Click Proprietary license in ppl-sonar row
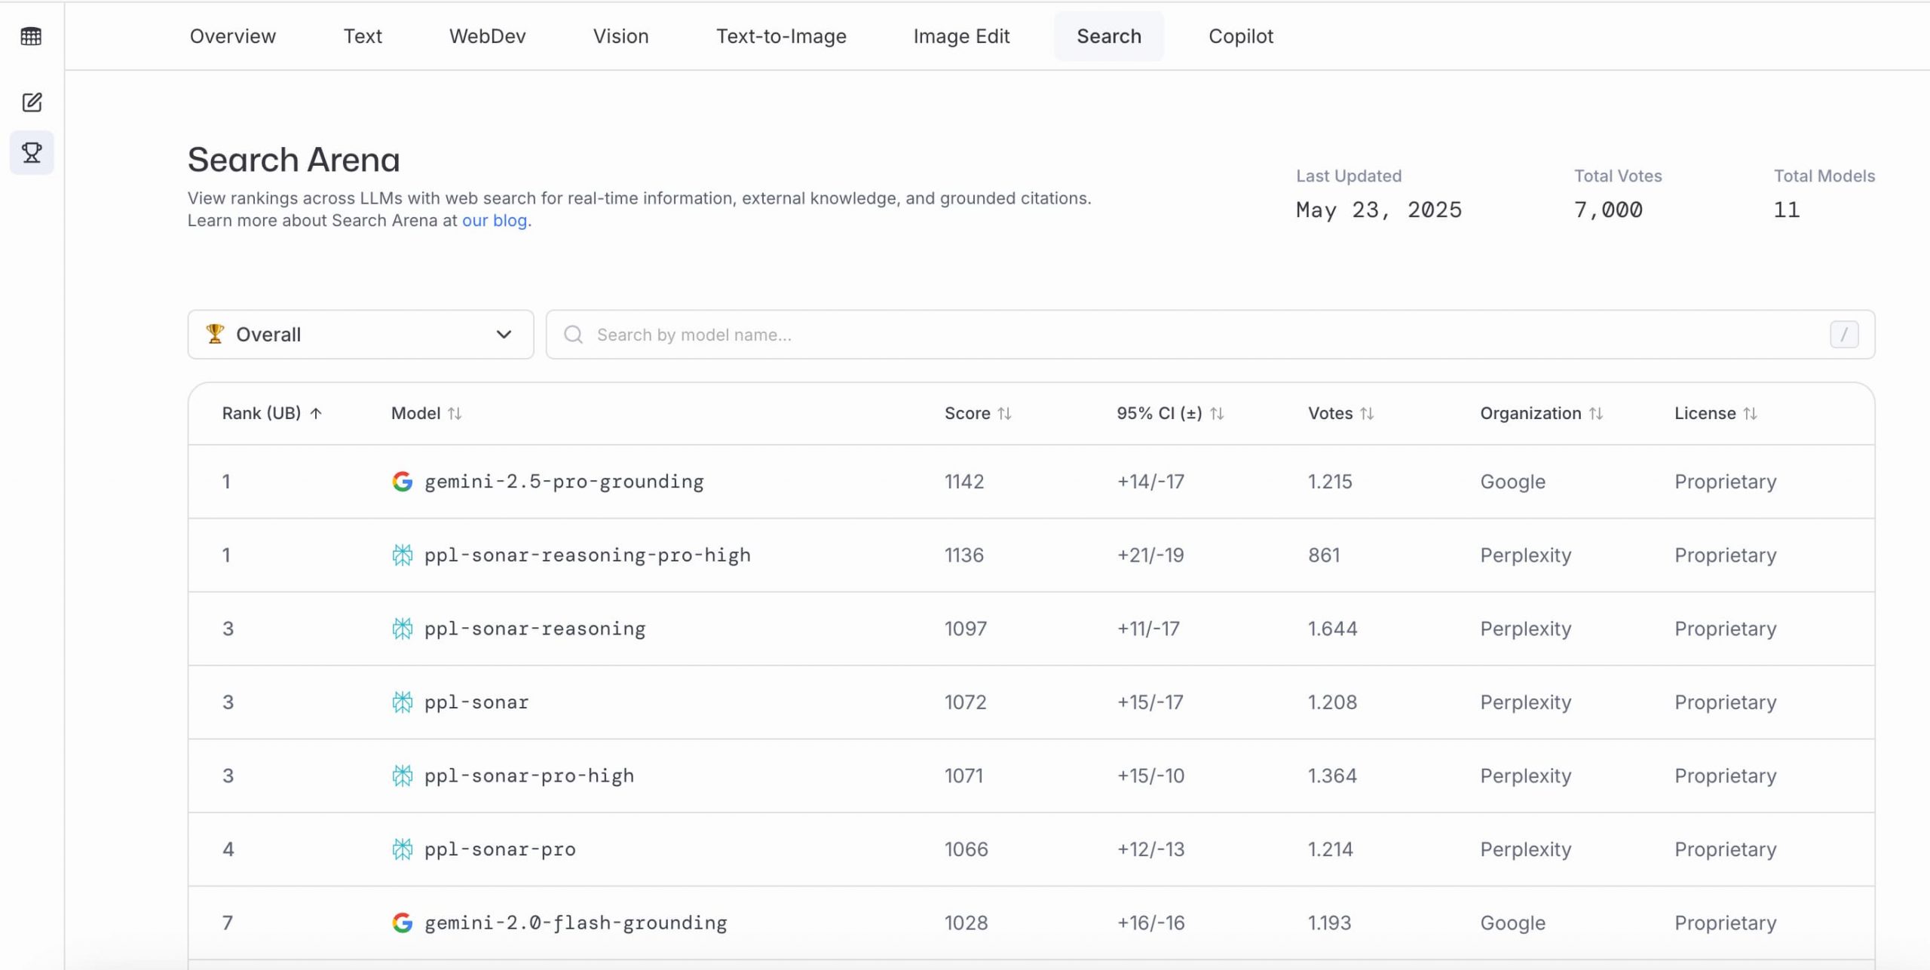1930x970 pixels. click(1726, 702)
